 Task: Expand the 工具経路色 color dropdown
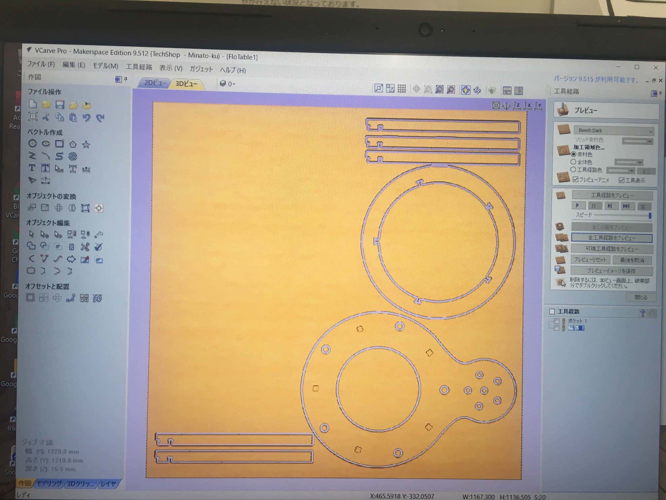click(620, 171)
